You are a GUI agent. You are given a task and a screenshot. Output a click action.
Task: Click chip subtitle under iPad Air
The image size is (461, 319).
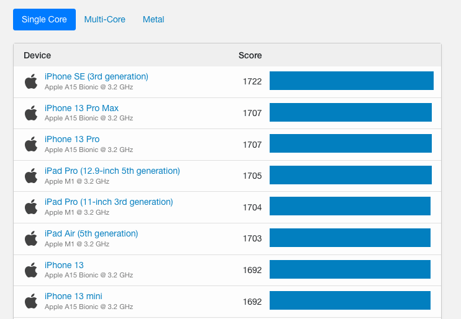[x=77, y=244]
